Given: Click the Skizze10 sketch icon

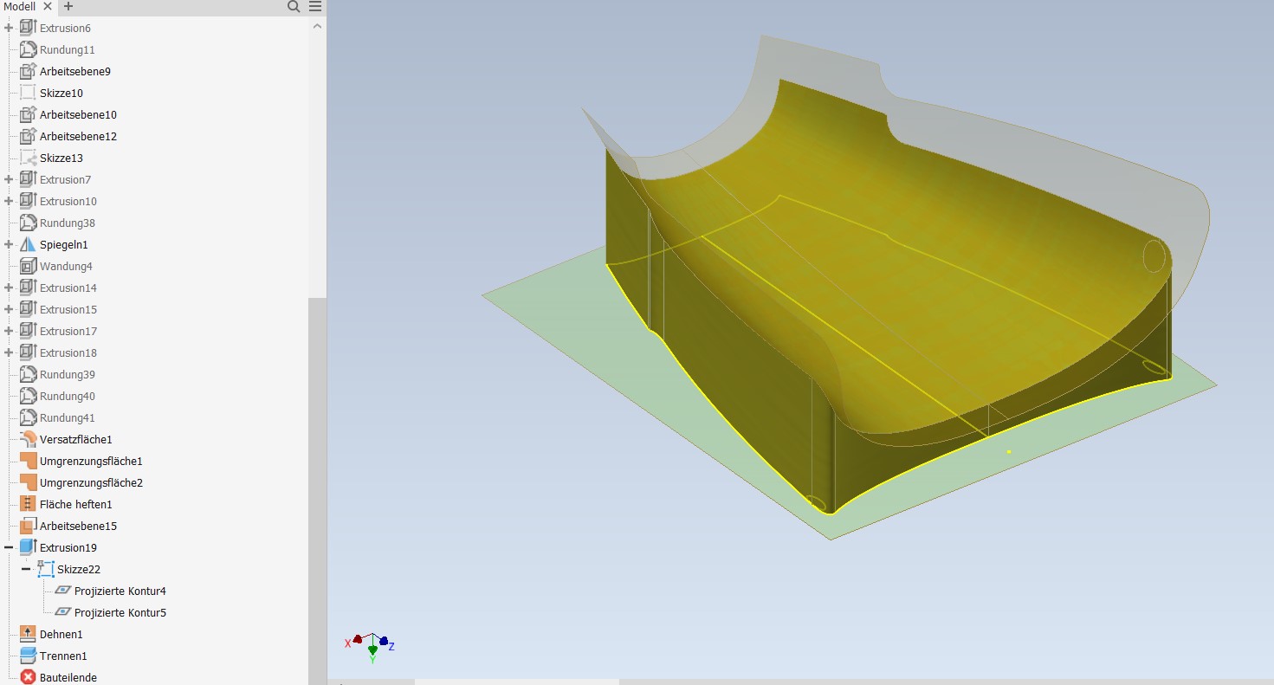Looking at the screenshot, I should [28, 93].
